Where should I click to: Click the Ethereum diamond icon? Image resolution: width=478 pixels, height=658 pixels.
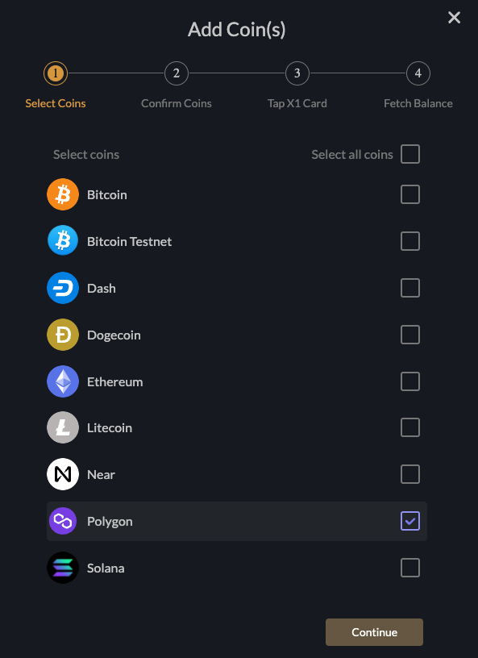click(x=63, y=381)
